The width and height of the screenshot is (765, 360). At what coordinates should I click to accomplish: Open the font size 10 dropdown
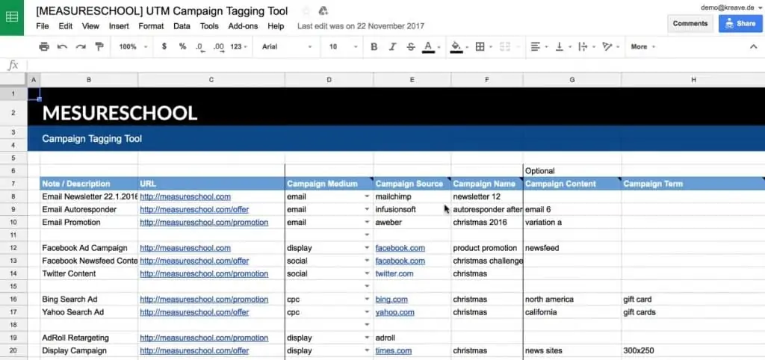click(x=344, y=47)
